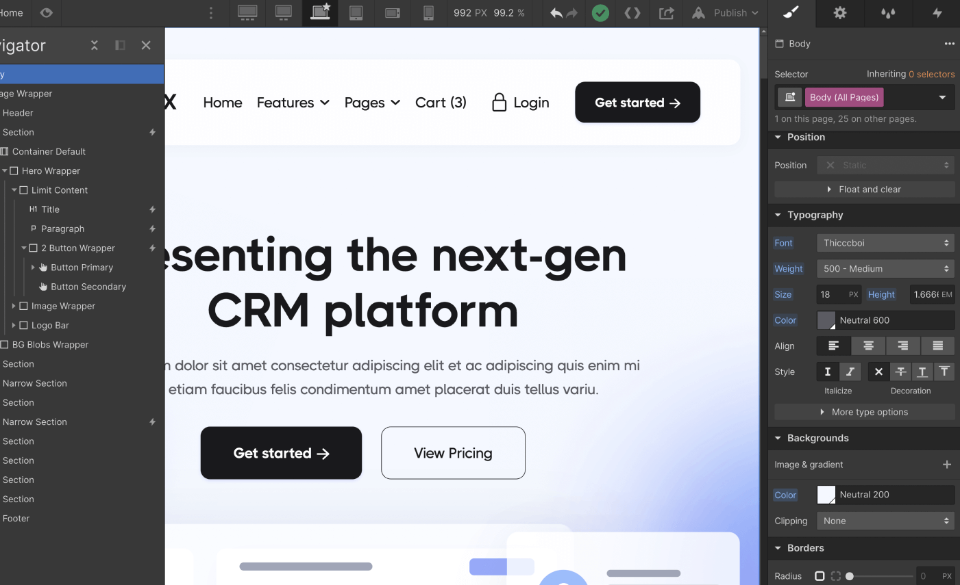Switch to the mobile portrait breakpoint icon
The image size is (960, 585).
(x=428, y=13)
